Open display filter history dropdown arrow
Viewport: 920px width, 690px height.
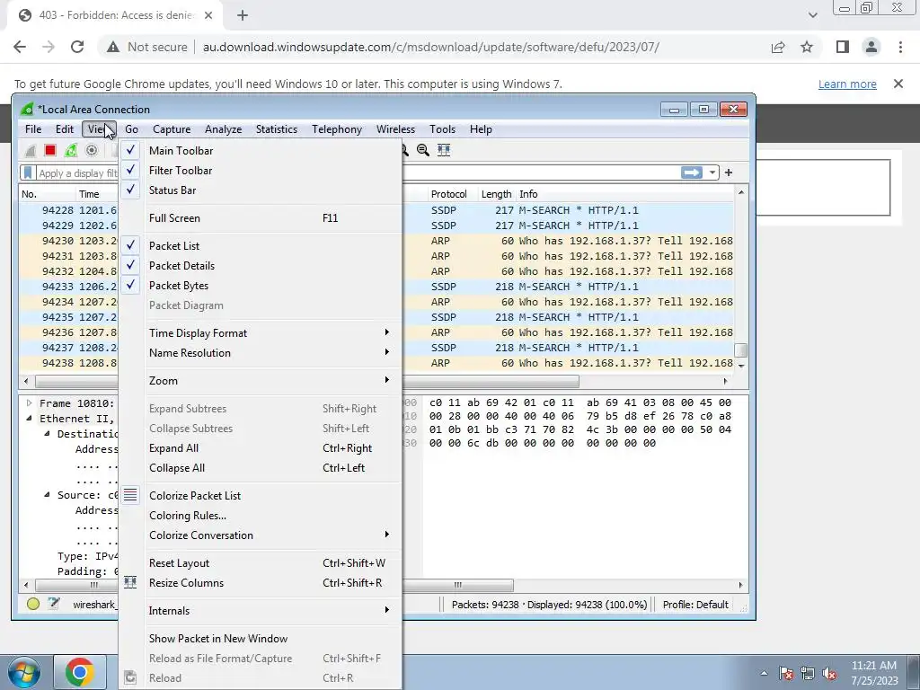712,172
